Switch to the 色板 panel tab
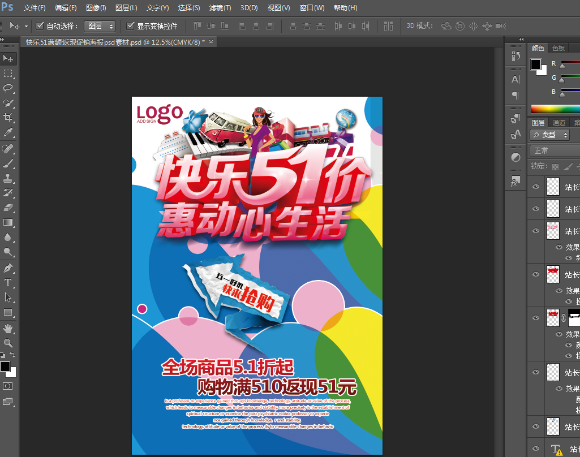Screen dimensions: 580x457 pos(558,49)
